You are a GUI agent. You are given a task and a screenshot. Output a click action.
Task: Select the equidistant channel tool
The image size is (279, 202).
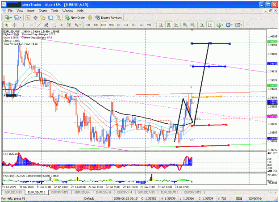(x=46, y=25)
